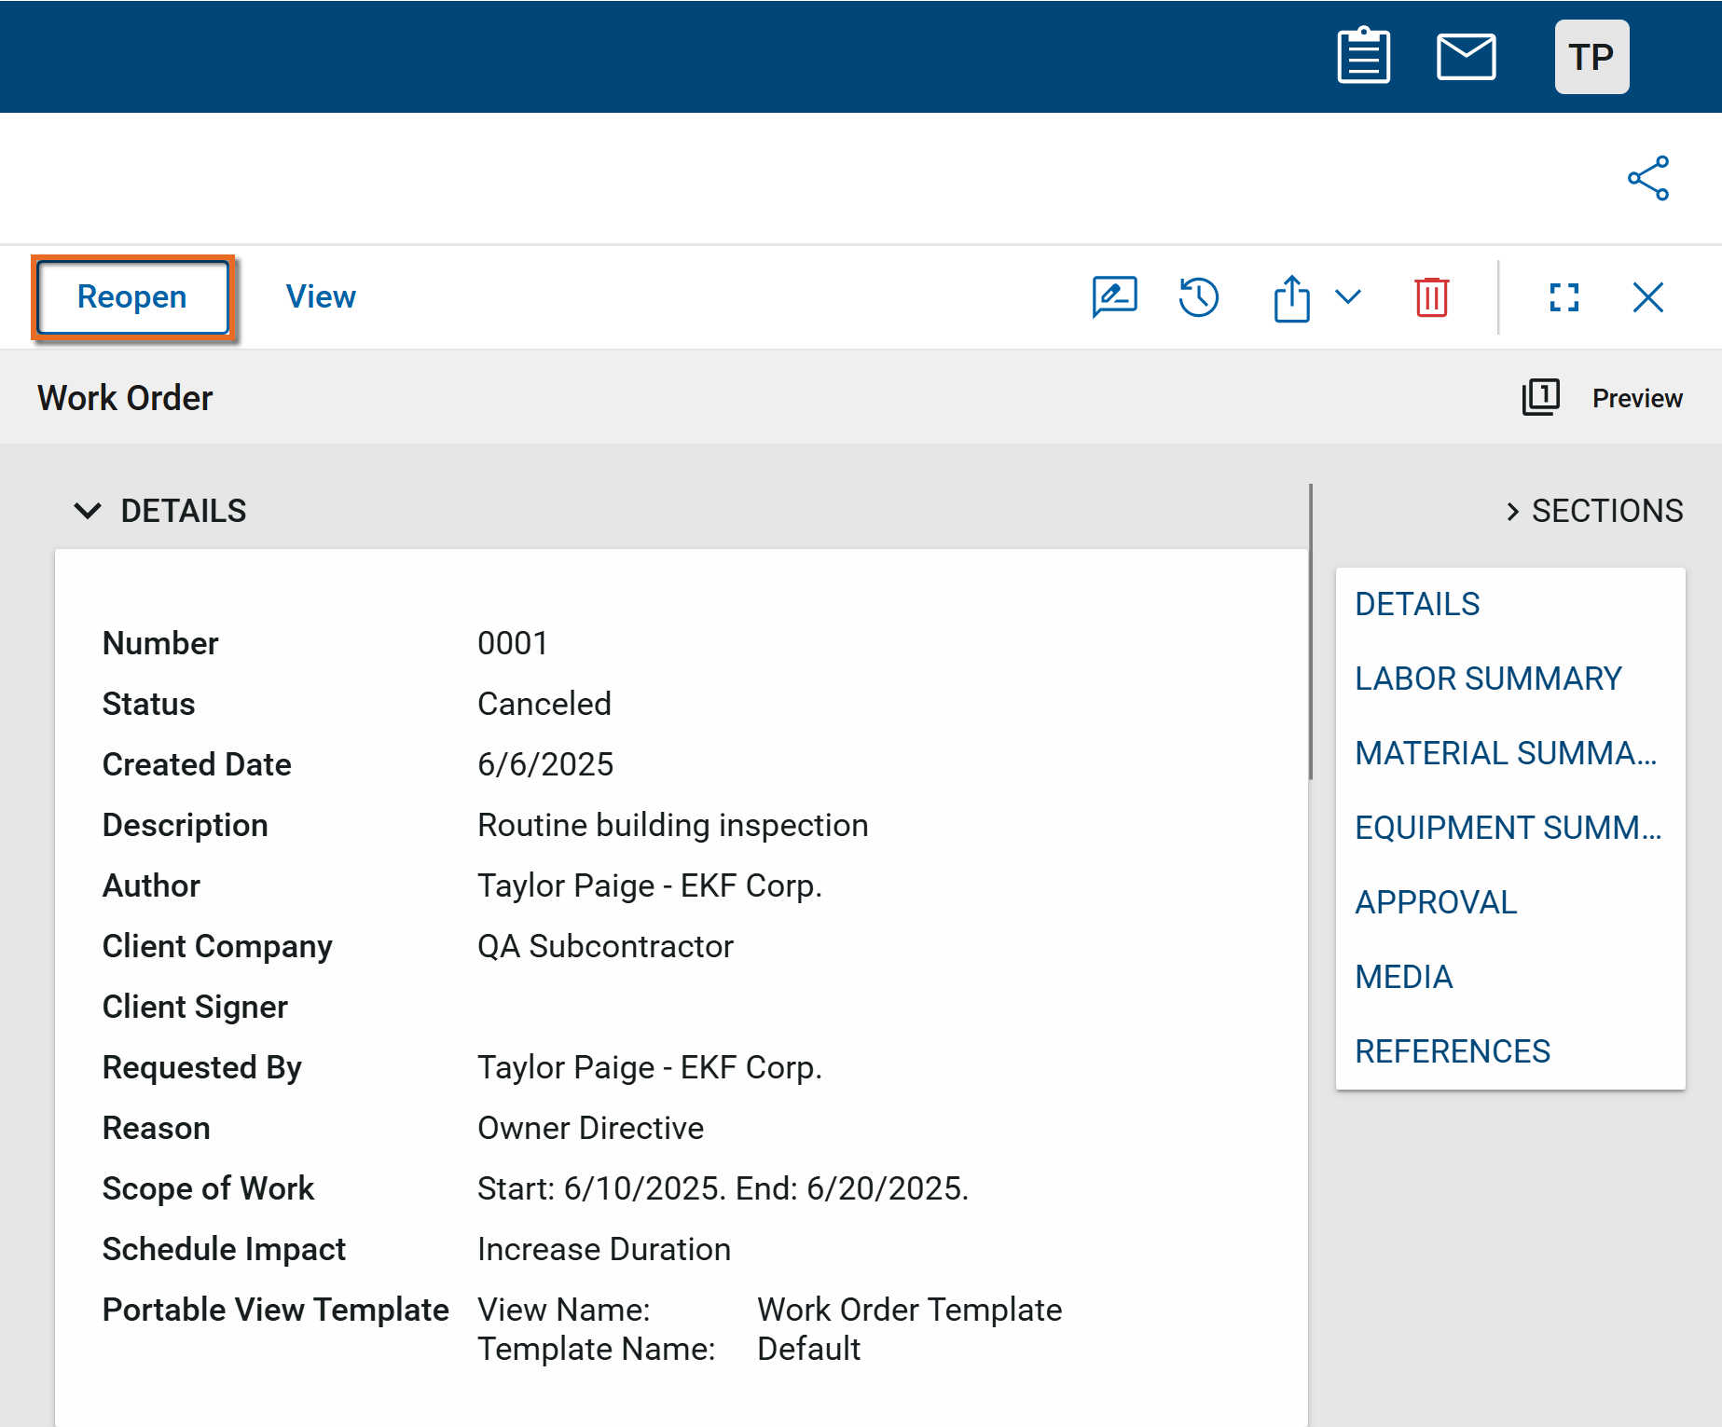Close the work order panel
The image size is (1722, 1427).
point(1647,298)
